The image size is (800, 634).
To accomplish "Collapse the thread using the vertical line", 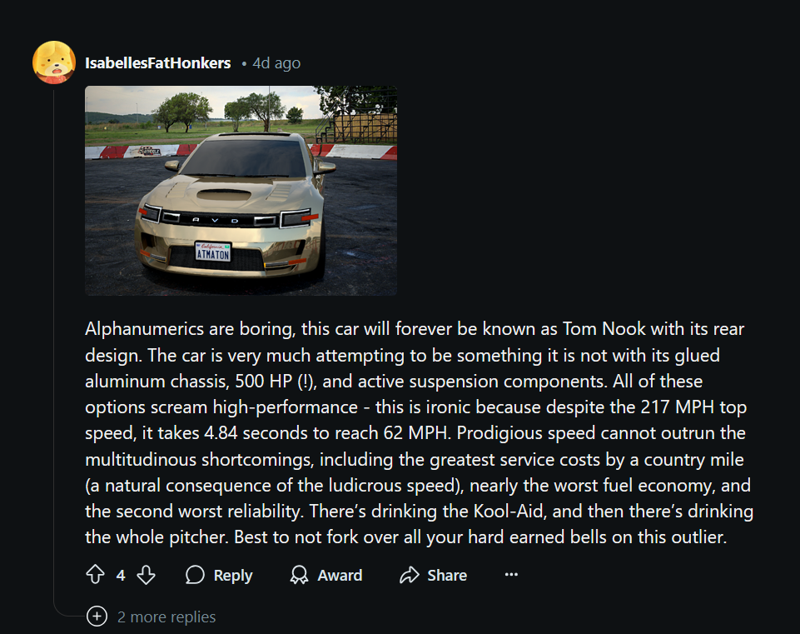I will 55,333.
